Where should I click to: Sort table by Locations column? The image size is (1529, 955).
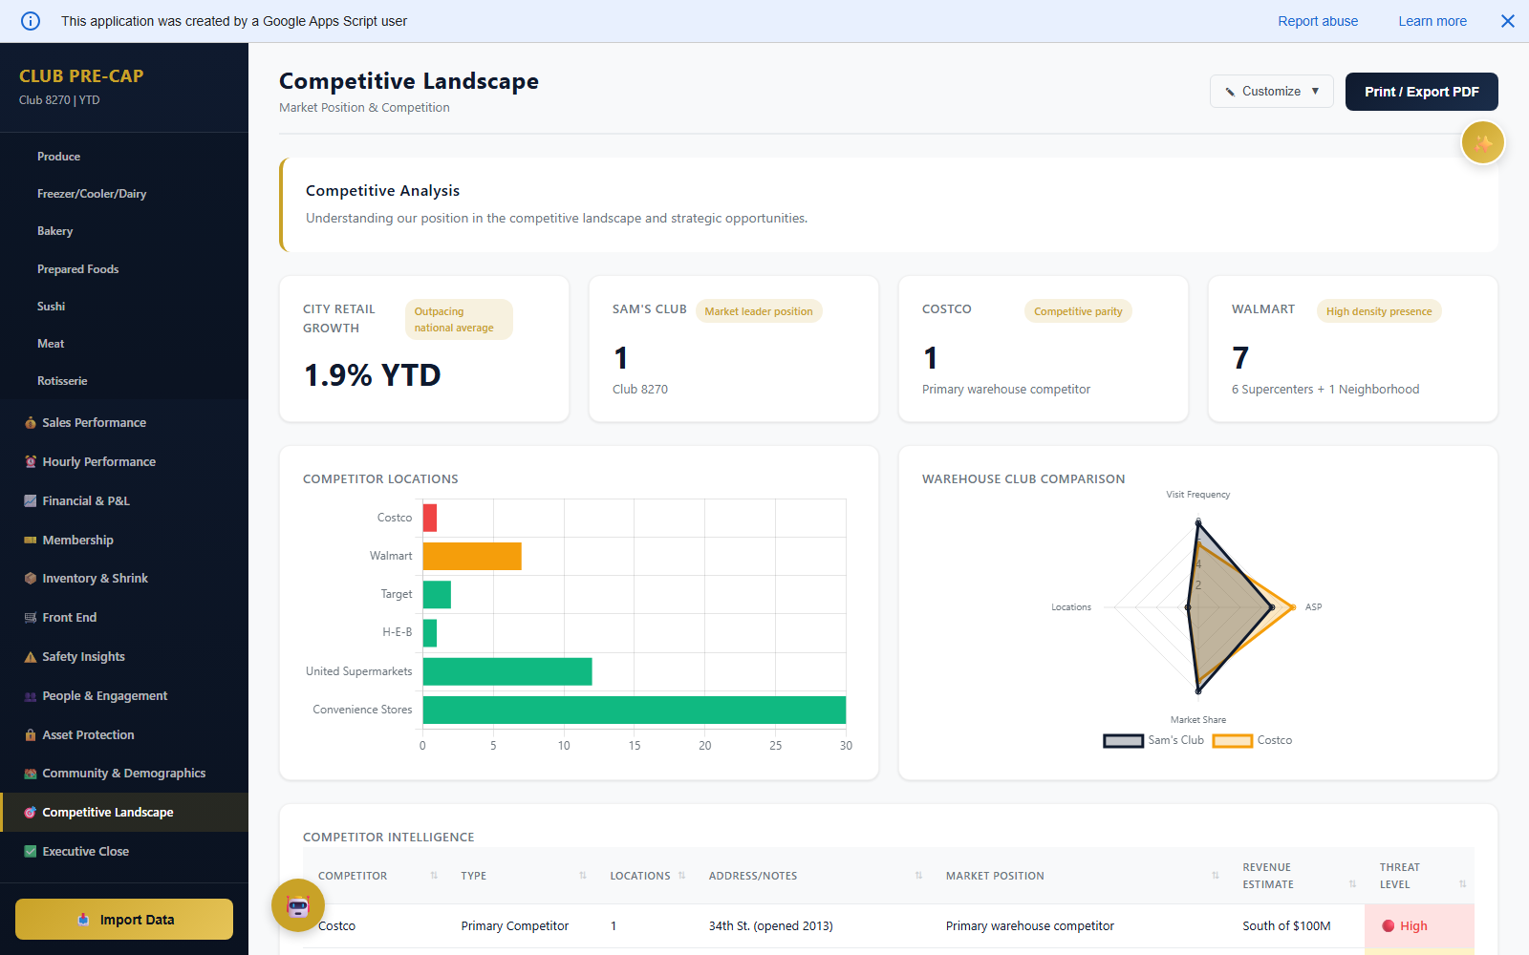[647, 876]
